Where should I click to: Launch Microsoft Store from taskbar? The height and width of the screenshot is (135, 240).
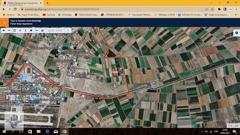[x=30, y=131]
